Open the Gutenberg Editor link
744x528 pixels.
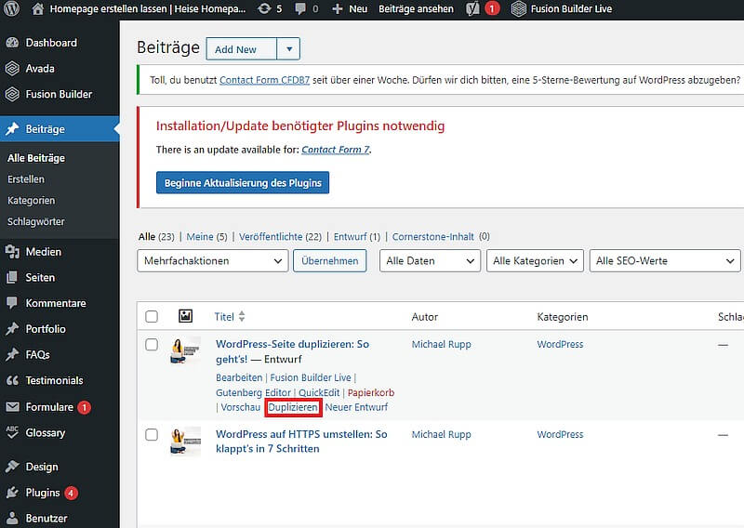click(x=253, y=393)
